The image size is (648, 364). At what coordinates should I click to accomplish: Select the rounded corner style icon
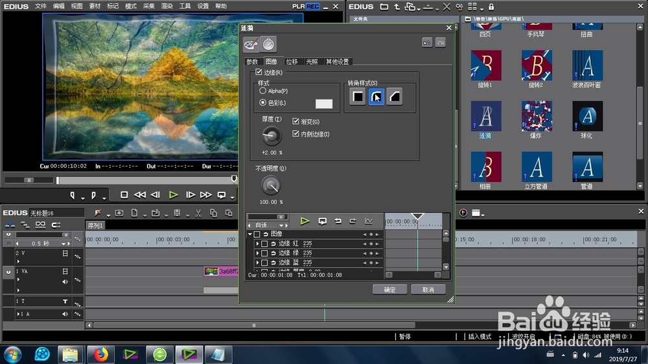pyautogui.click(x=376, y=97)
